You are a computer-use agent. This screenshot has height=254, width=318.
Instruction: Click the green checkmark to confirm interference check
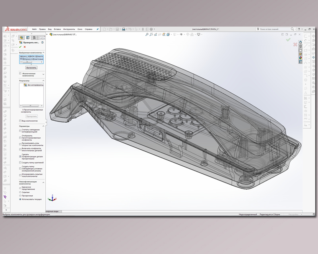20,47
